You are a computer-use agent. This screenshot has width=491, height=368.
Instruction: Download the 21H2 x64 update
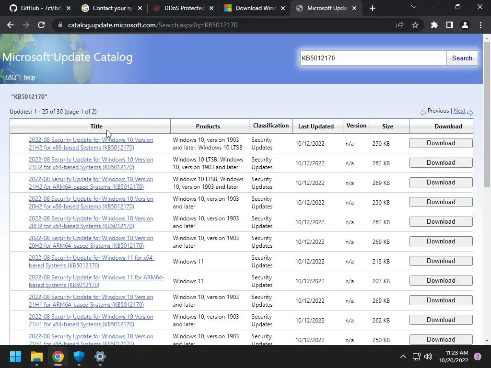coord(441,163)
